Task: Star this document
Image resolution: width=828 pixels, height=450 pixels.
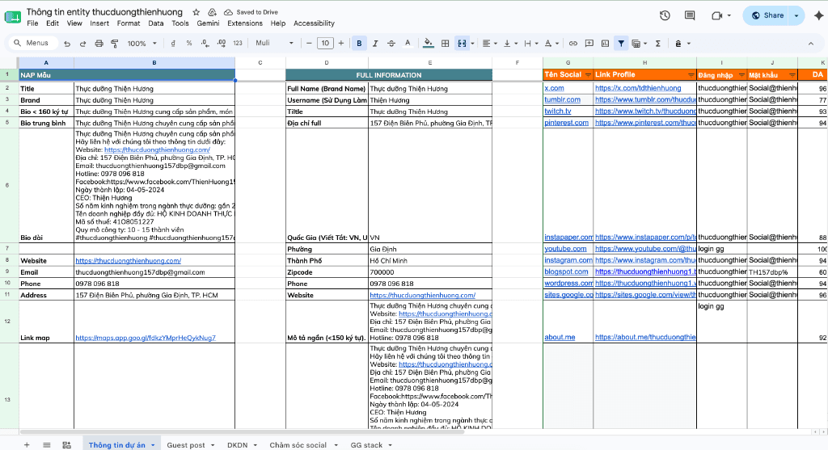Action: pyautogui.click(x=196, y=12)
